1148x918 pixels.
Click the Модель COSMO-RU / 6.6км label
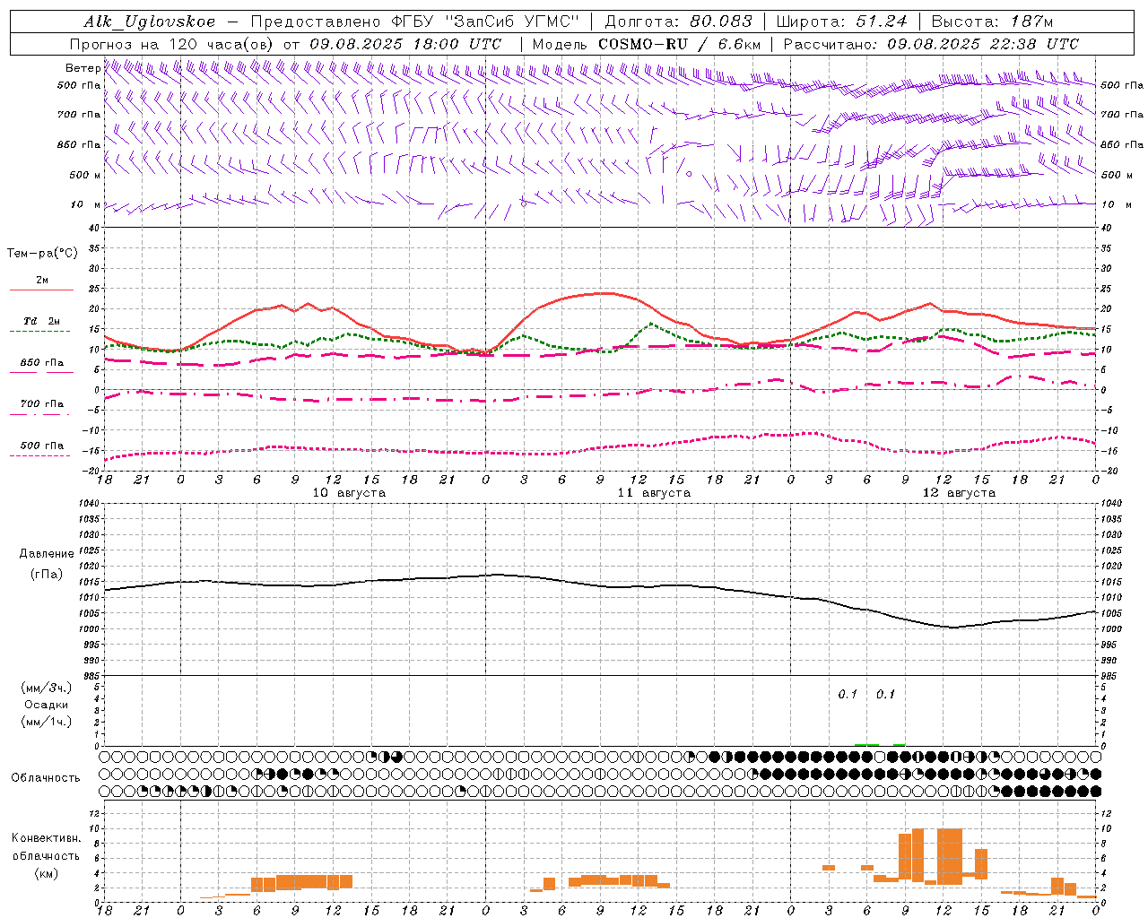coord(647,44)
